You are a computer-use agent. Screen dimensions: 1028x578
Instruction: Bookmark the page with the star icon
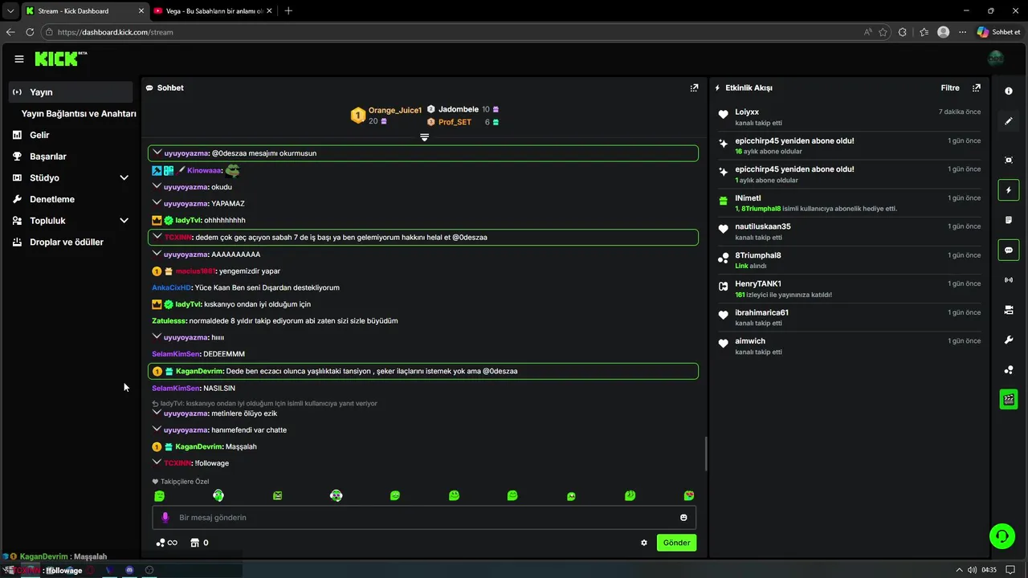click(883, 32)
